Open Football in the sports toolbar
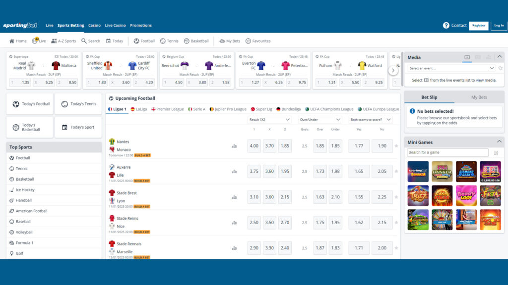Image resolution: width=508 pixels, height=285 pixels. [x=144, y=41]
